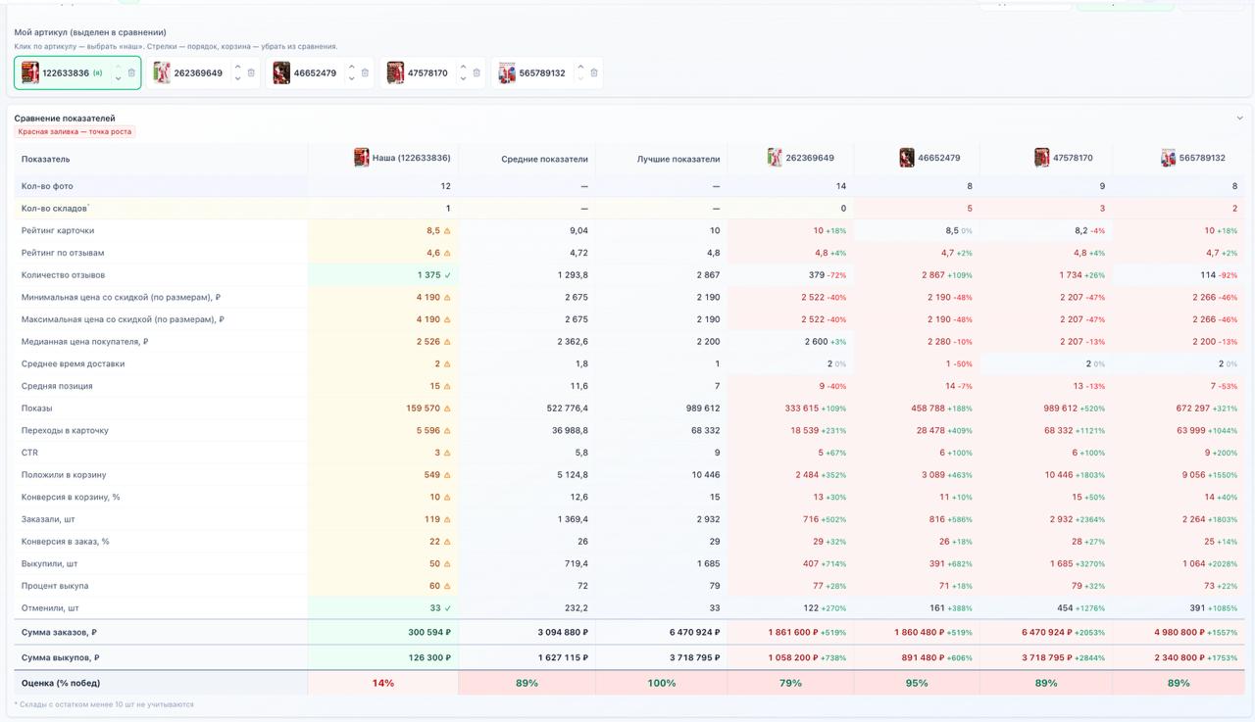
Task: Click our 14% win score cell
Action: pos(383,683)
